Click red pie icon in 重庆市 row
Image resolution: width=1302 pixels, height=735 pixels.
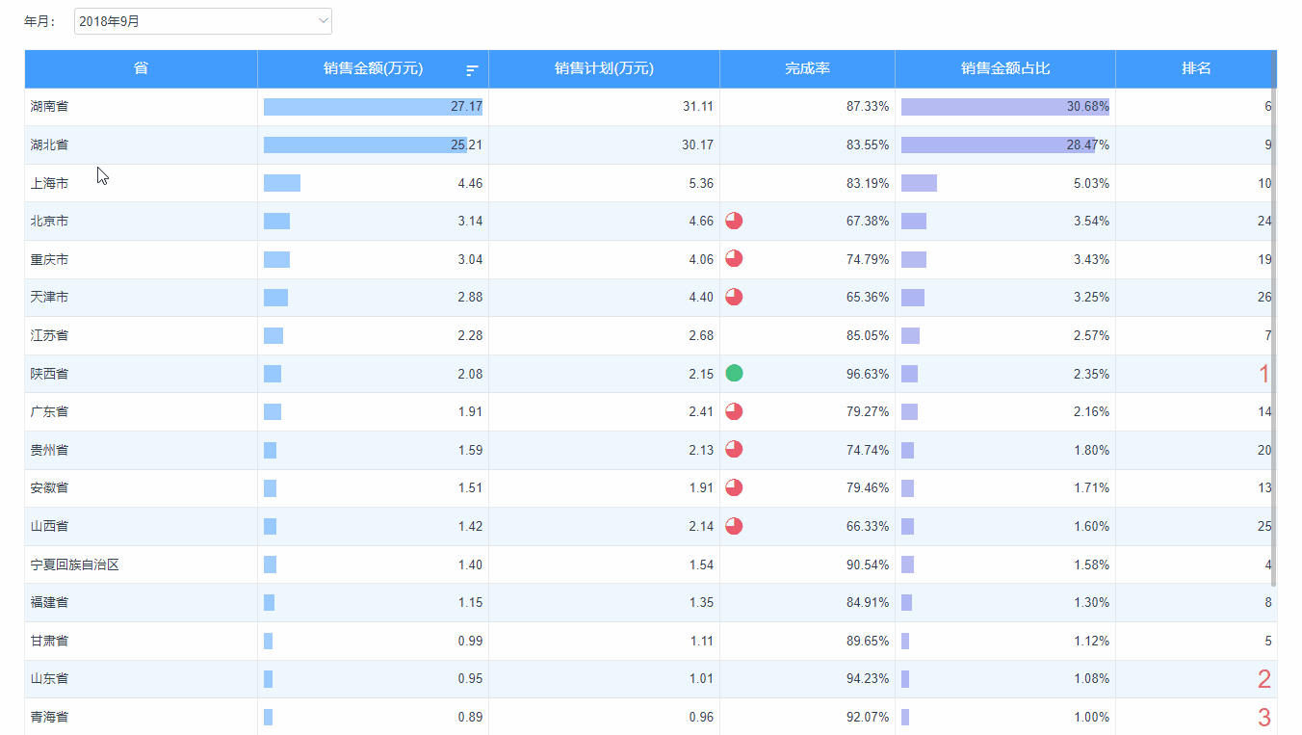(x=734, y=258)
